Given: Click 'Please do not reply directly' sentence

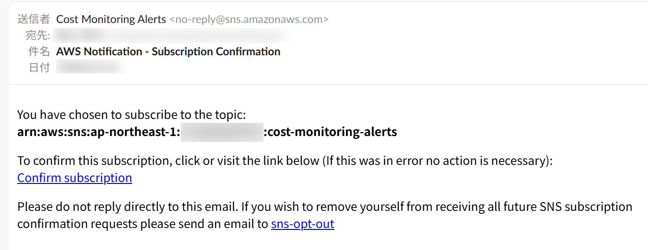Looking at the screenshot, I should coord(127,207).
